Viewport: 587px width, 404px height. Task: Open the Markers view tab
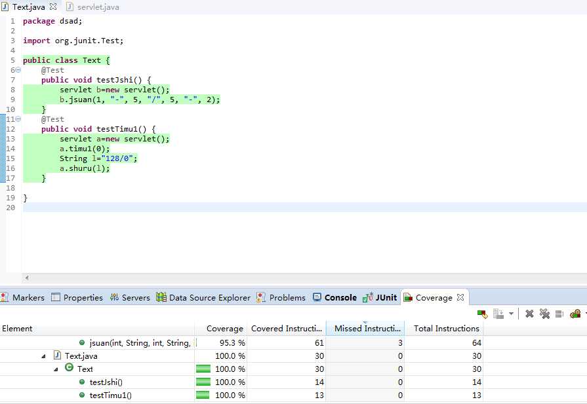point(23,297)
